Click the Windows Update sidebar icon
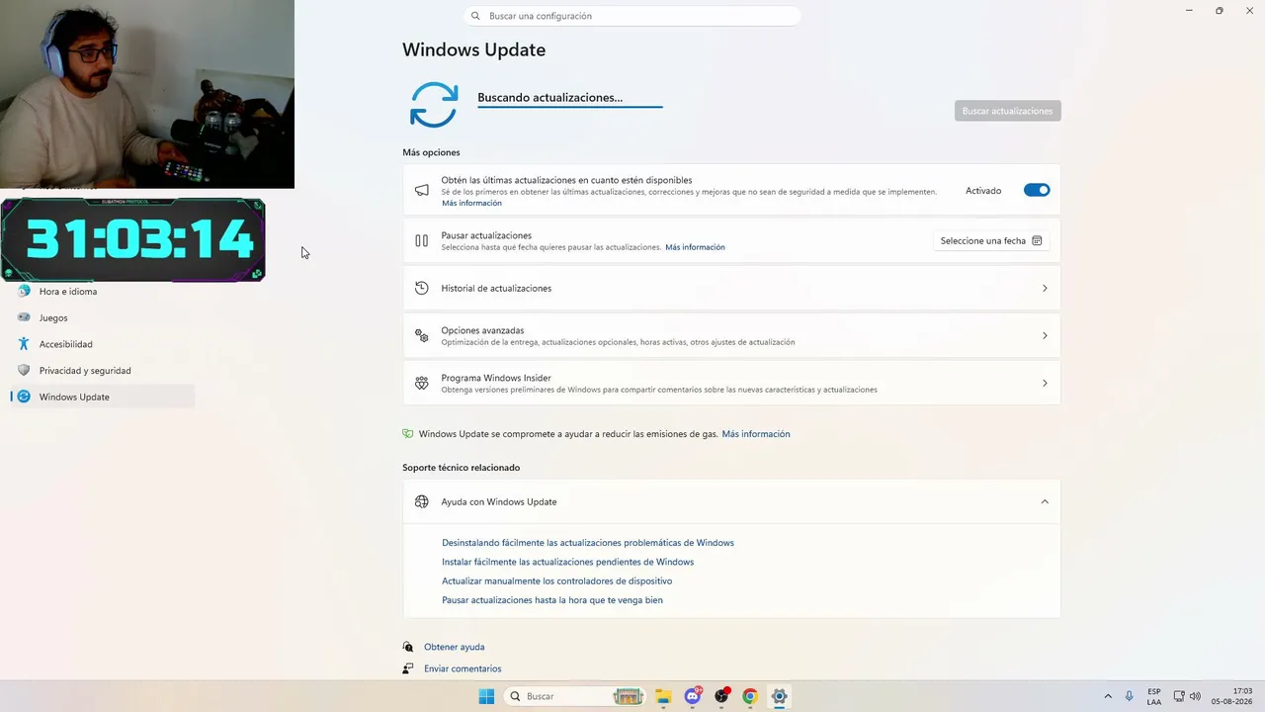Image resolution: width=1265 pixels, height=712 pixels. pyautogui.click(x=24, y=397)
